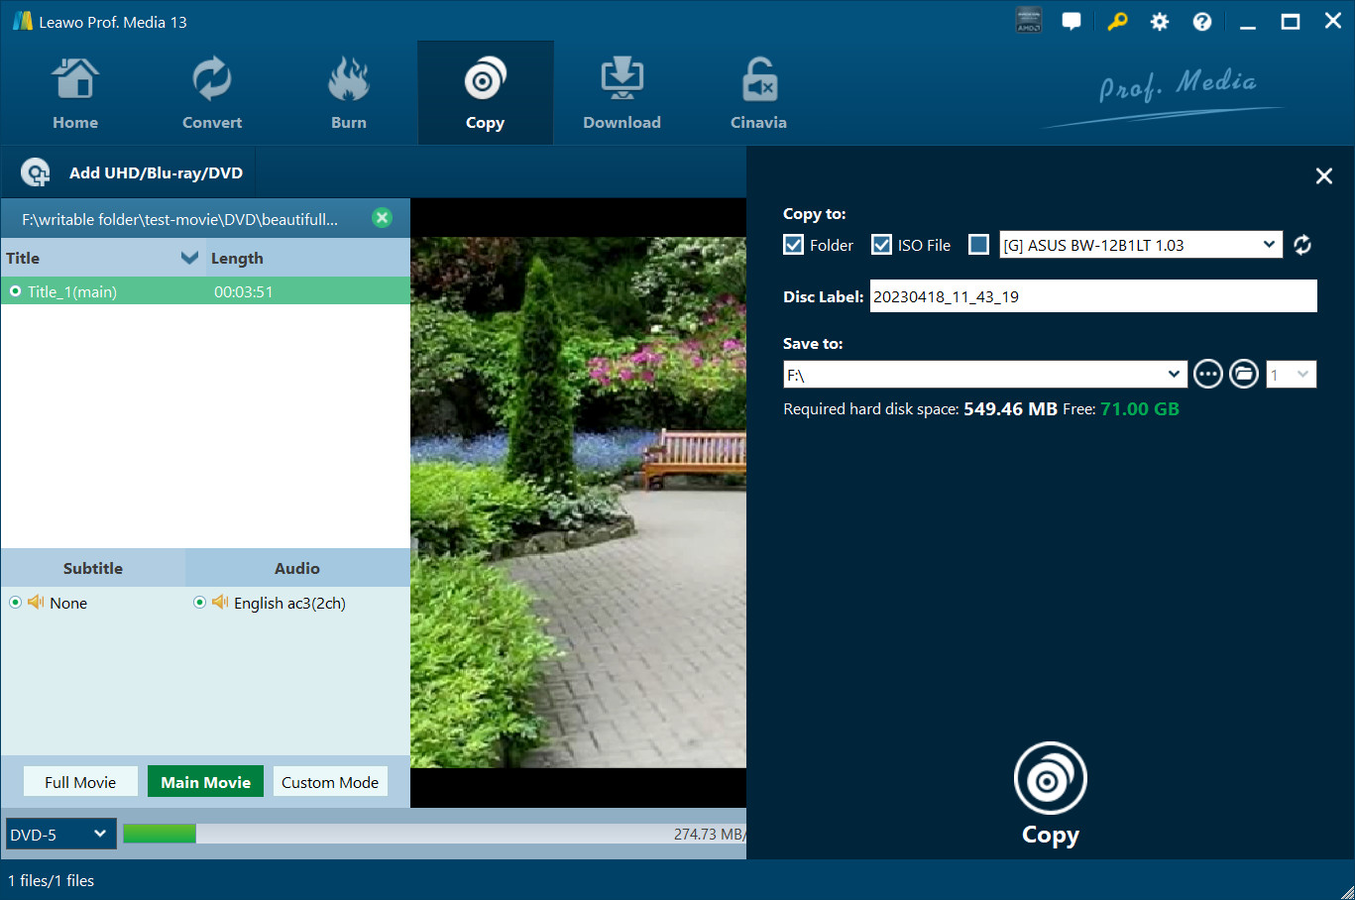Select Full Movie copy mode
The image size is (1355, 900).
click(x=80, y=782)
